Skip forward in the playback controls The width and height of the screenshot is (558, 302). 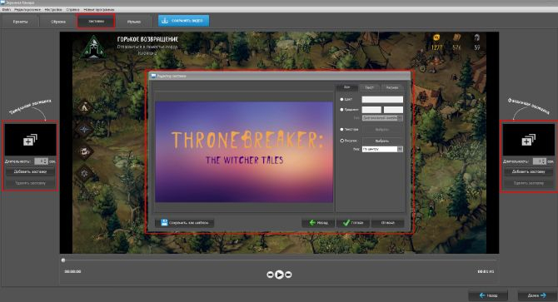coord(289,275)
